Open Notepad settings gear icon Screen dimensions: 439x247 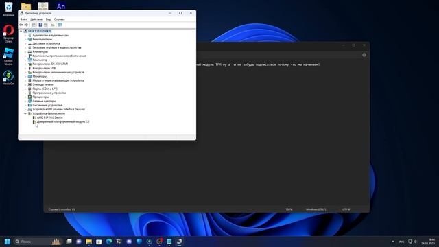364,55
